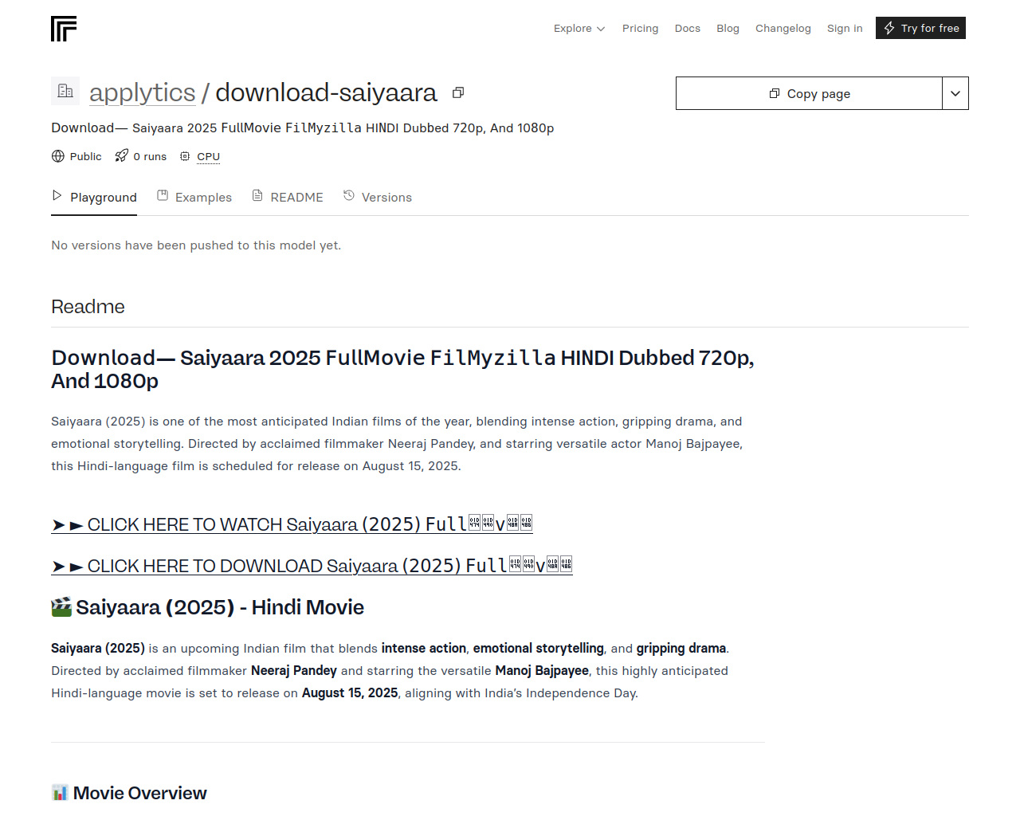Click the bold 'August 15, 2025' text
This screenshot has height=816, width=1020.
[x=350, y=693]
